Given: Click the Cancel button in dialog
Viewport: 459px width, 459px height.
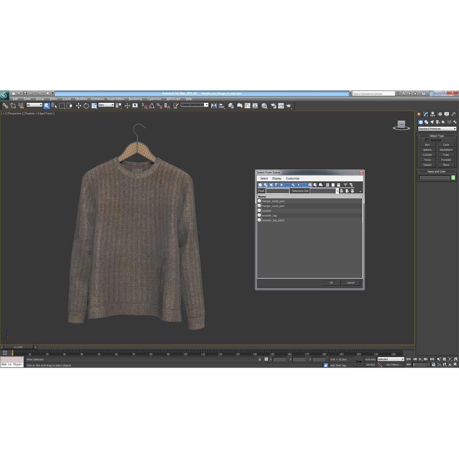Looking at the screenshot, I should pyautogui.click(x=350, y=283).
